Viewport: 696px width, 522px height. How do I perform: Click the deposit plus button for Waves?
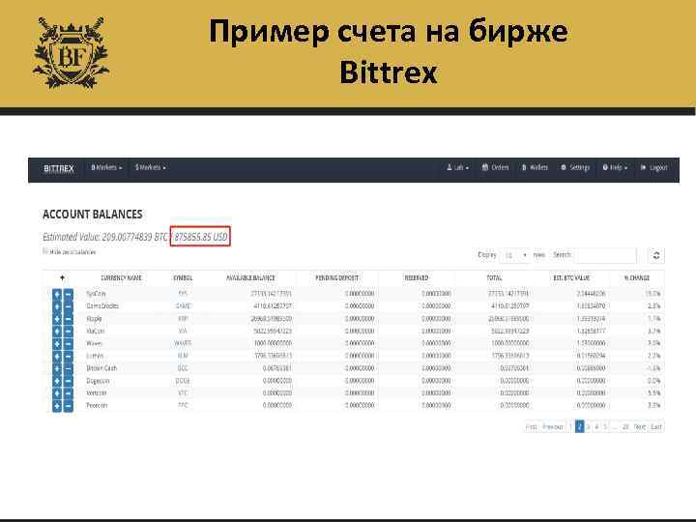(x=57, y=343)
